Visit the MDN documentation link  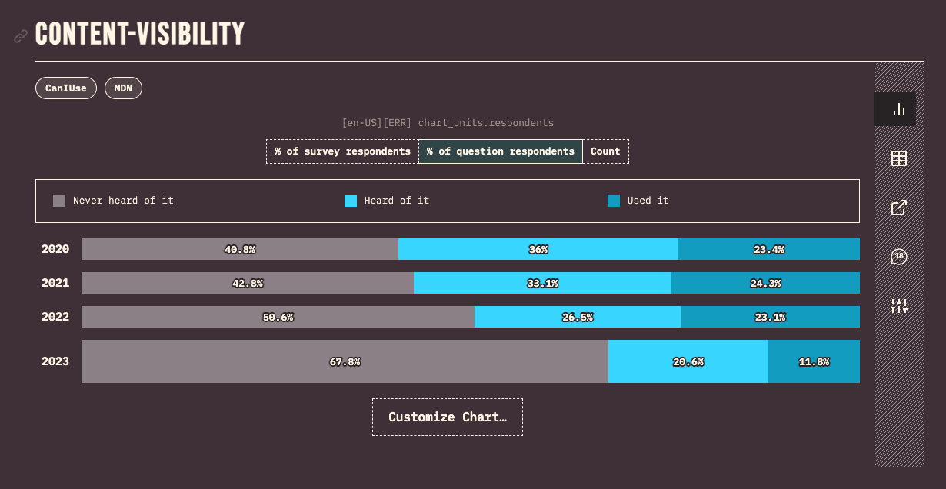(x=123, y=88)
